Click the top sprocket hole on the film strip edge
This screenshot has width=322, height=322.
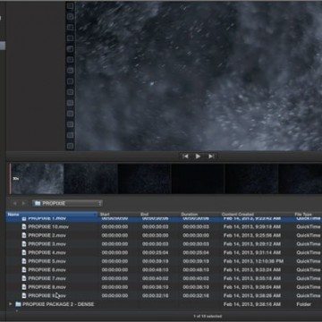[70, 5]
